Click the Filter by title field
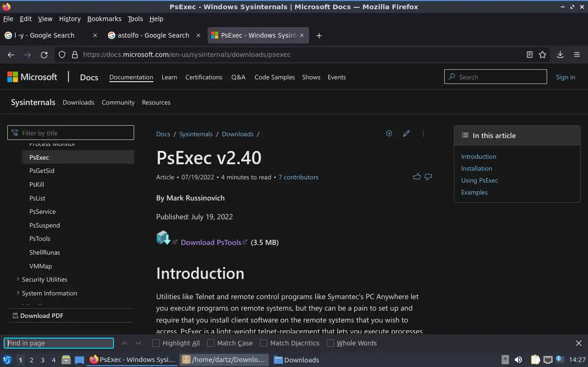588x367 pixels. 71,133
